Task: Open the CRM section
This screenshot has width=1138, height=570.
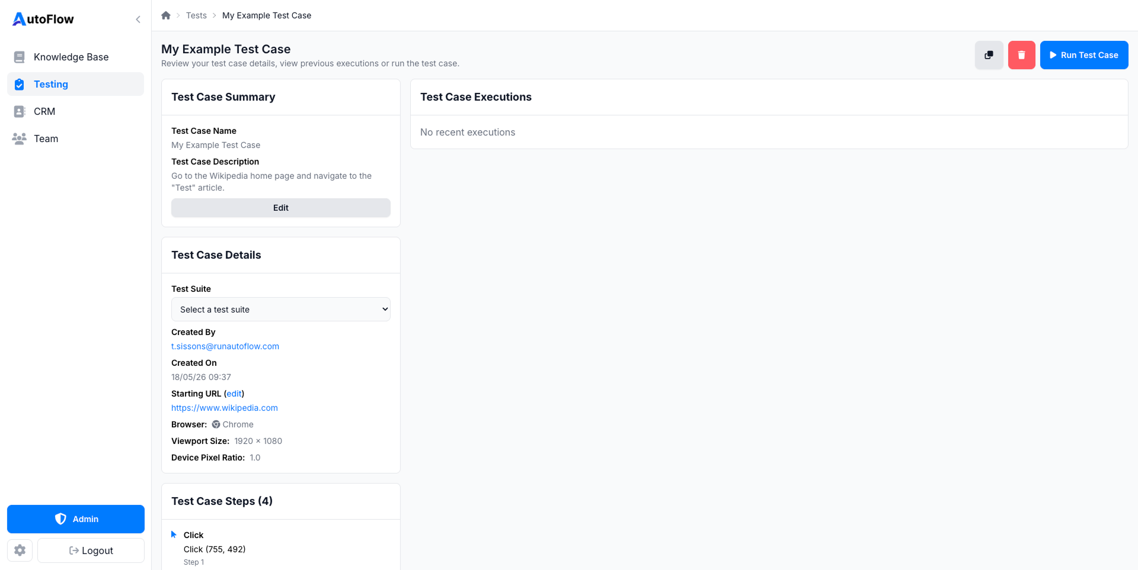Action: (x=75, y=111)
